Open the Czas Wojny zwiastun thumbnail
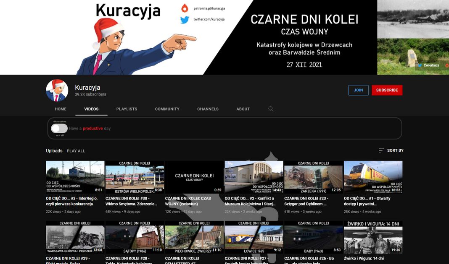 (x=194, y=177)
